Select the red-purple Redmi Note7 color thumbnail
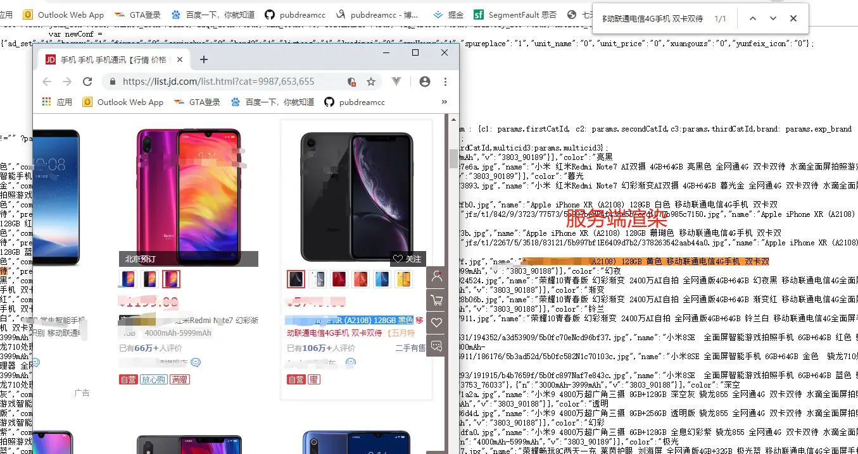 171,279
